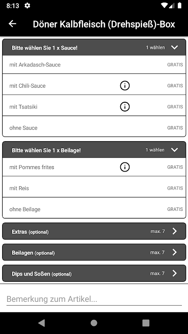This screenshot has width=188, height=334.
Task: Tap settings gear in status bar
Action: tap(27, 5)
